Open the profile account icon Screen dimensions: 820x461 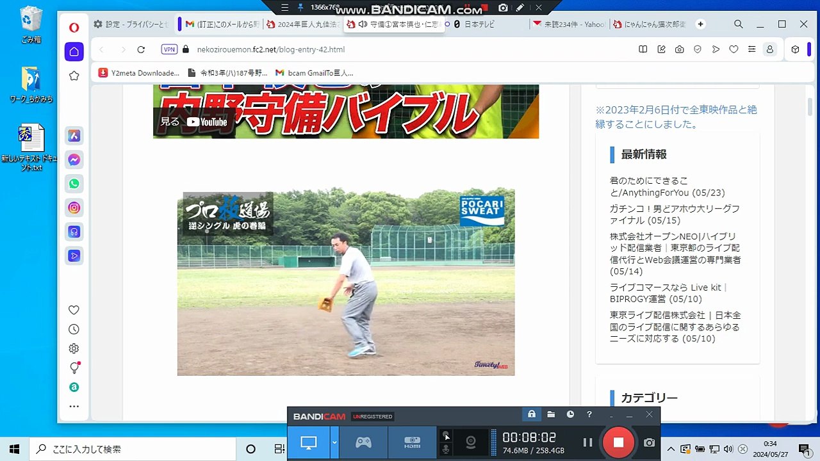point(769,49)
